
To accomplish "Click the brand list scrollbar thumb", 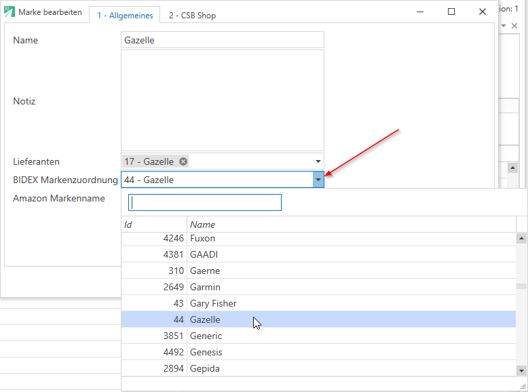I will (521, 286).
